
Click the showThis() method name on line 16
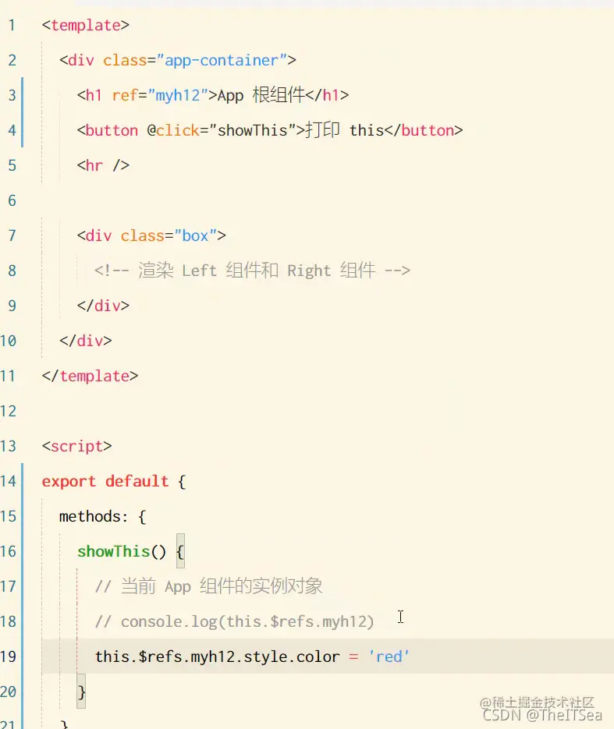[x=122, y=551]
